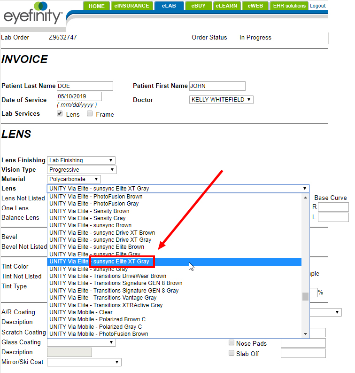Click the lens list scrollbar down arrow

[x=306, y=334]
